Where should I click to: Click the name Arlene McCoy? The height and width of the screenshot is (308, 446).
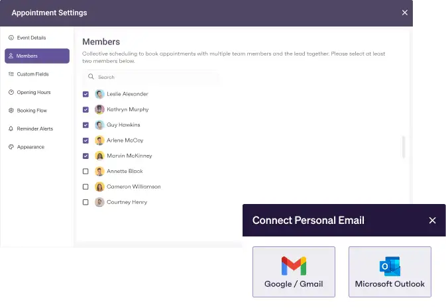click(x=125, y=140)
